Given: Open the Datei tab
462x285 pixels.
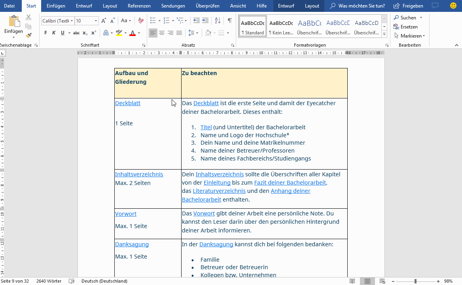Looking at the screenshot, I should 9,6.
